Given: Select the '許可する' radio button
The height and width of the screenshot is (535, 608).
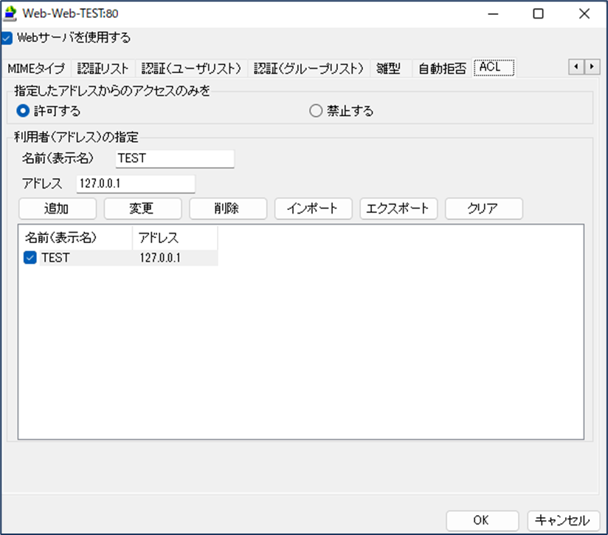Looking at the screenshot, I should tap(23, 111).
